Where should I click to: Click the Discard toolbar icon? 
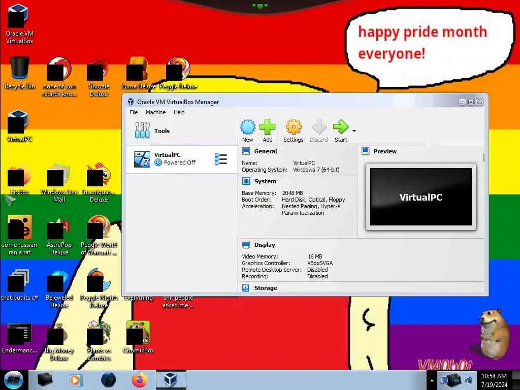pos(319,131)
